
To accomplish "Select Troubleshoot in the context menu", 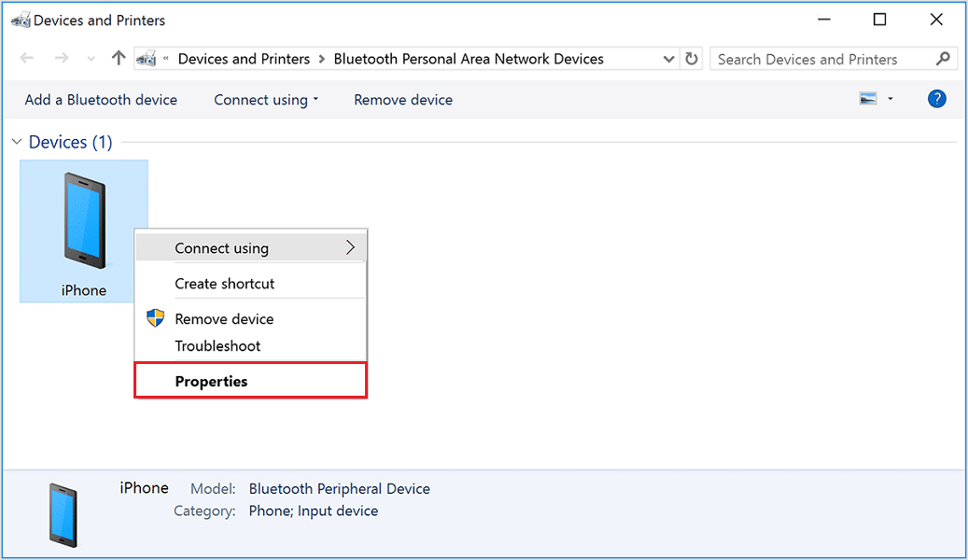I will (217, 345).
